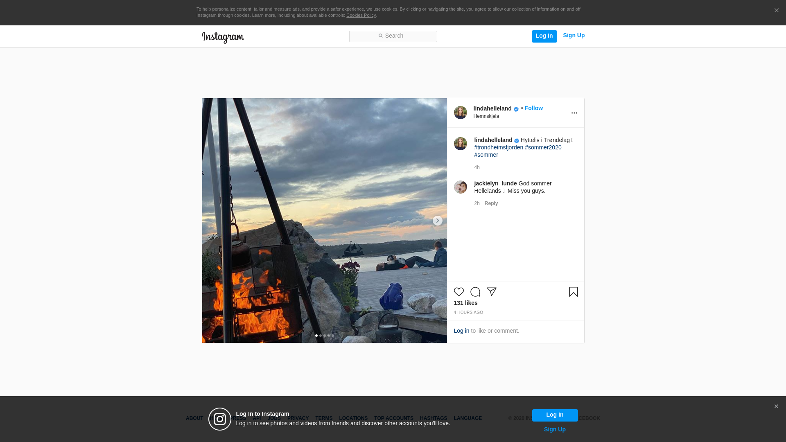The image size is (786, 442).
Task: Open the three-dot more options menu
Action: point(574,113)
